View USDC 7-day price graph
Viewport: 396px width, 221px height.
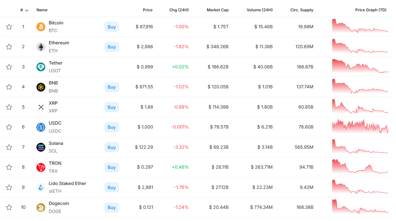tap(360, 126)
